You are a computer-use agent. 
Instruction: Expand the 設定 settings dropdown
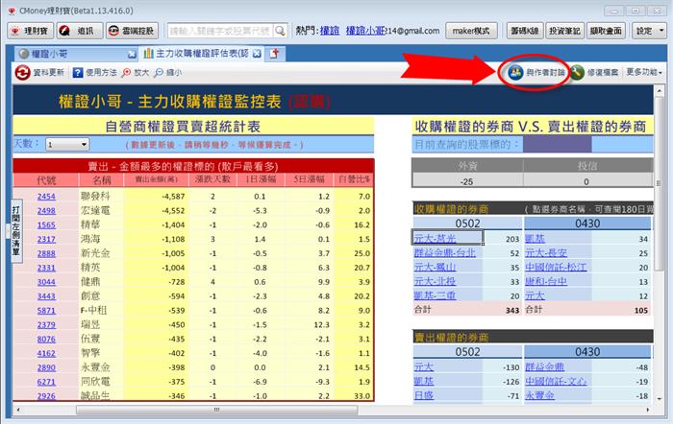(x=649, y=31)
